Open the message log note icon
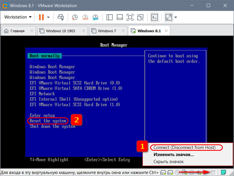This screenshot has width=234, height=176. coord(223,172)
